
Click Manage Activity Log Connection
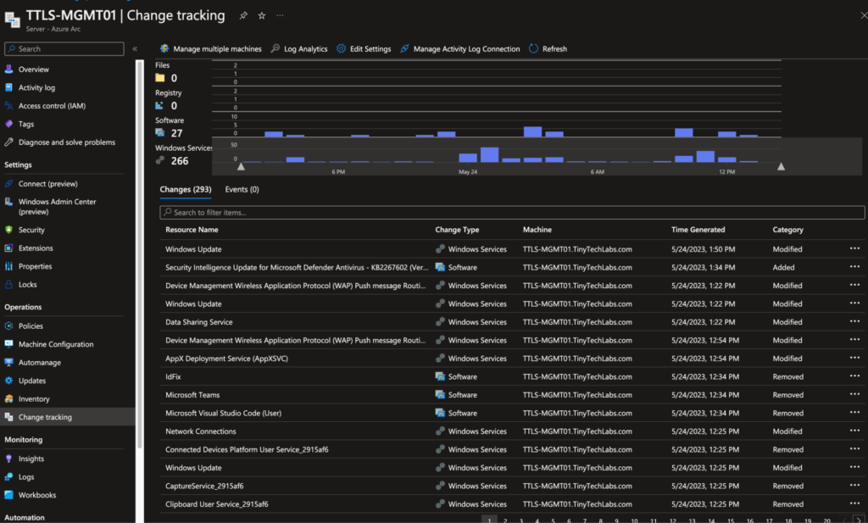[460, 48]
